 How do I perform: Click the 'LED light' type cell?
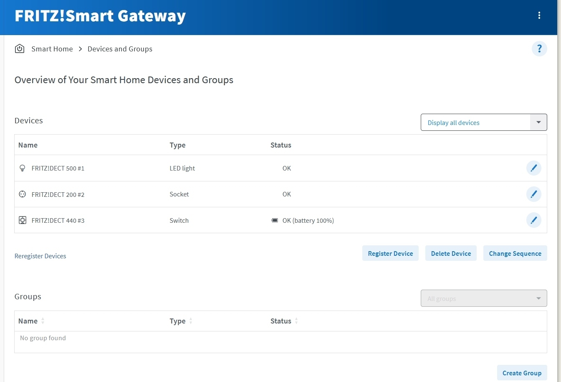coord(182,168)
